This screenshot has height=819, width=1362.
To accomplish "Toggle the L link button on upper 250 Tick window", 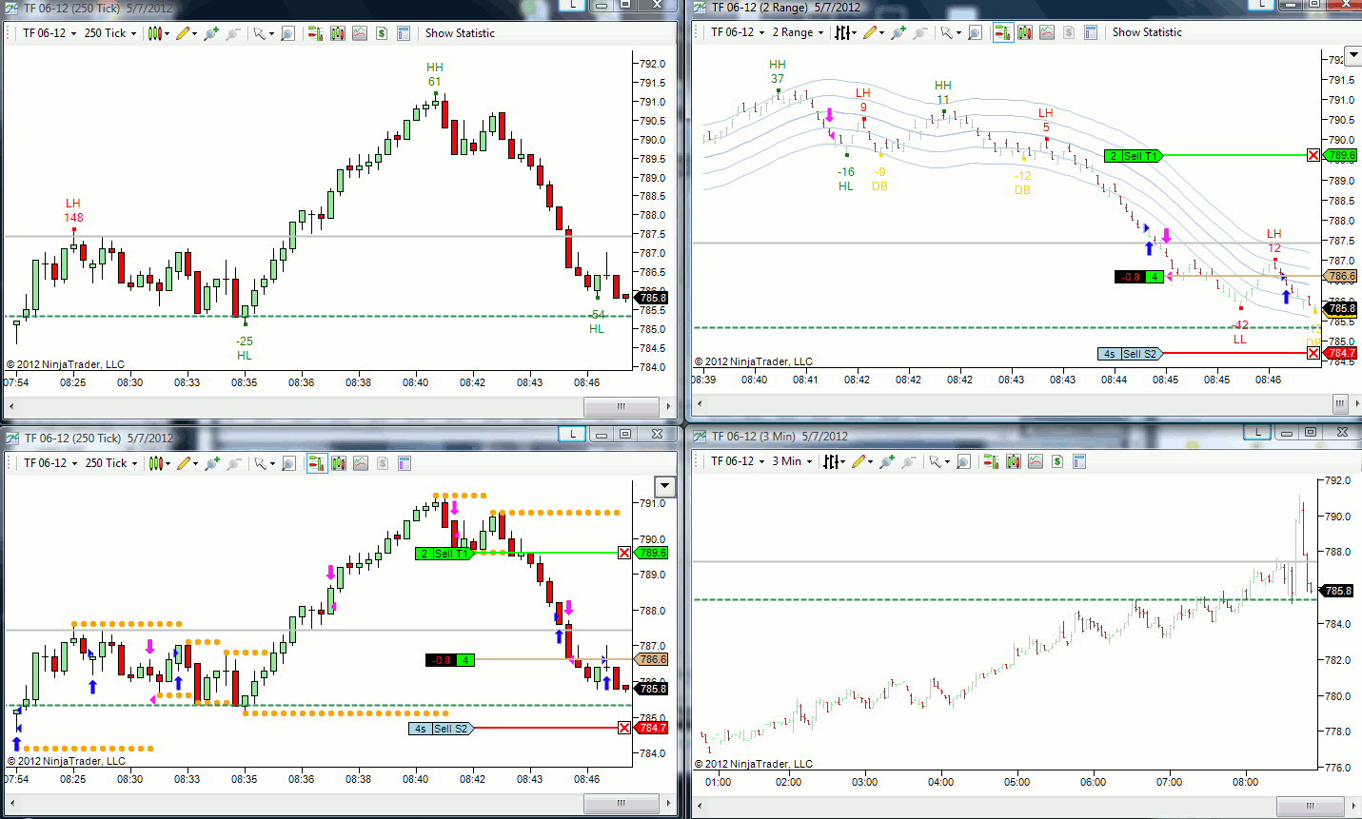I will (x=572, y=5).
